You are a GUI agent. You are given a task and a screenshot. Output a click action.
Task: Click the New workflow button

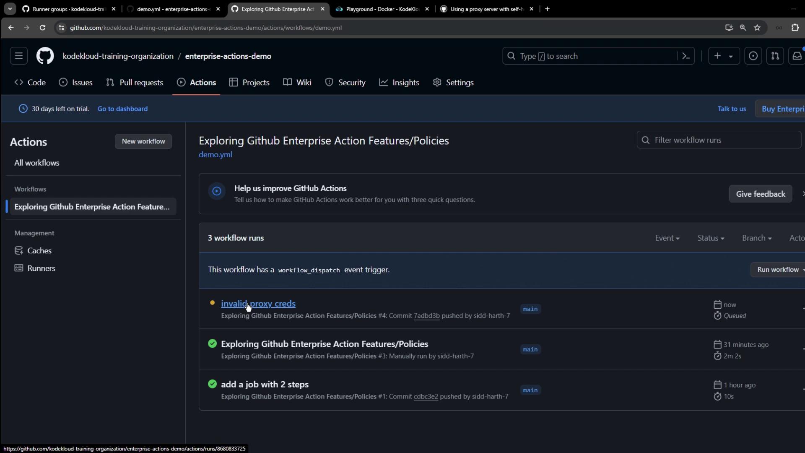pos(143,141)
